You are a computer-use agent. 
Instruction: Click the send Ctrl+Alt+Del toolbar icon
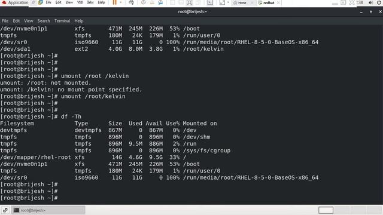click(131, 2)
